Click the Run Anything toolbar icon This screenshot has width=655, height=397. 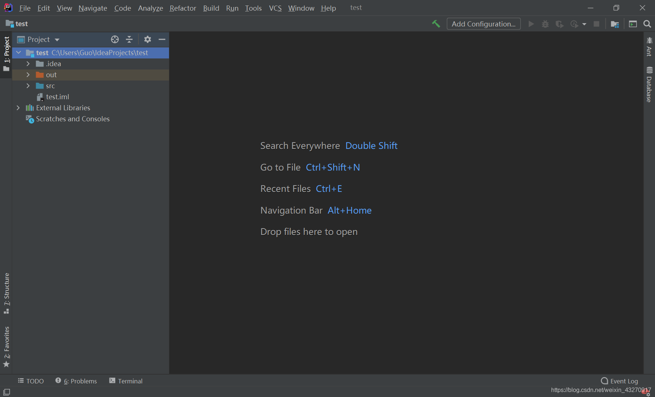[x=633, y=24]
